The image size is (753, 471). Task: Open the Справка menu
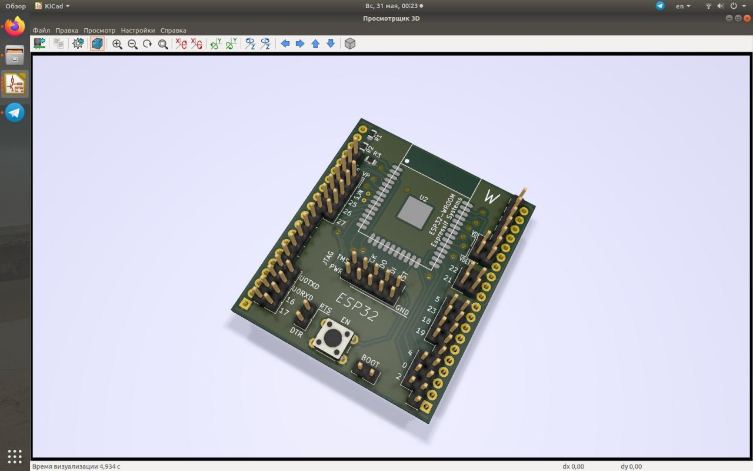(173, 30)
